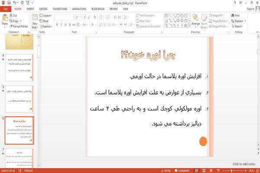The height and width of the screenshot is (173, 260).
Task: Switch to the INSERT tab
Action: (x=30, y=9)
